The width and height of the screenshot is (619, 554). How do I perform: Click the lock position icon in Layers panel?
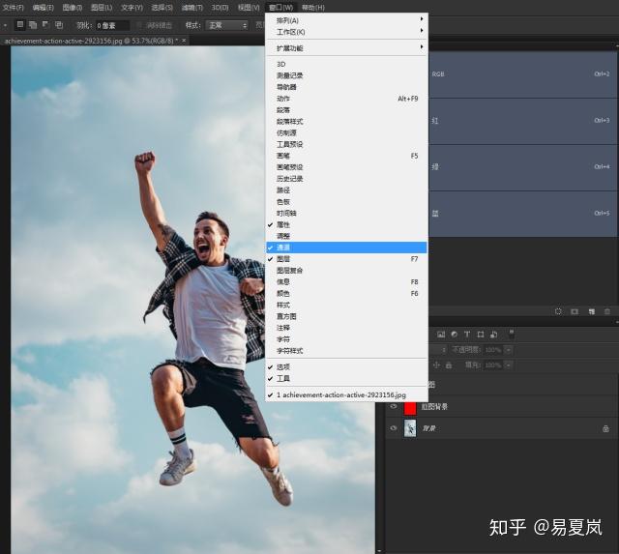click(436, 365)
